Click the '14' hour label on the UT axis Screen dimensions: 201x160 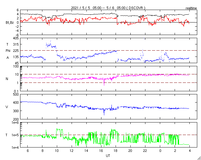pyautogui.click(x=86, y=151)
